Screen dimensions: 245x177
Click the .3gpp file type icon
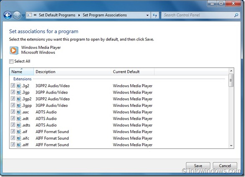19,105
